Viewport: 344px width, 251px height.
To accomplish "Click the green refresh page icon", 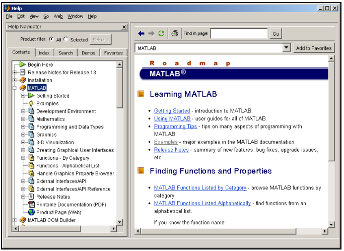I will [161, 34].
